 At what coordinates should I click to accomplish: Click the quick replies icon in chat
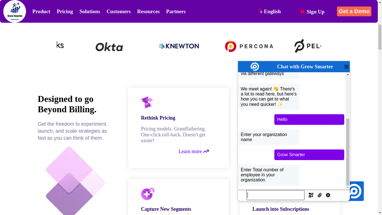tap(311, 195)
